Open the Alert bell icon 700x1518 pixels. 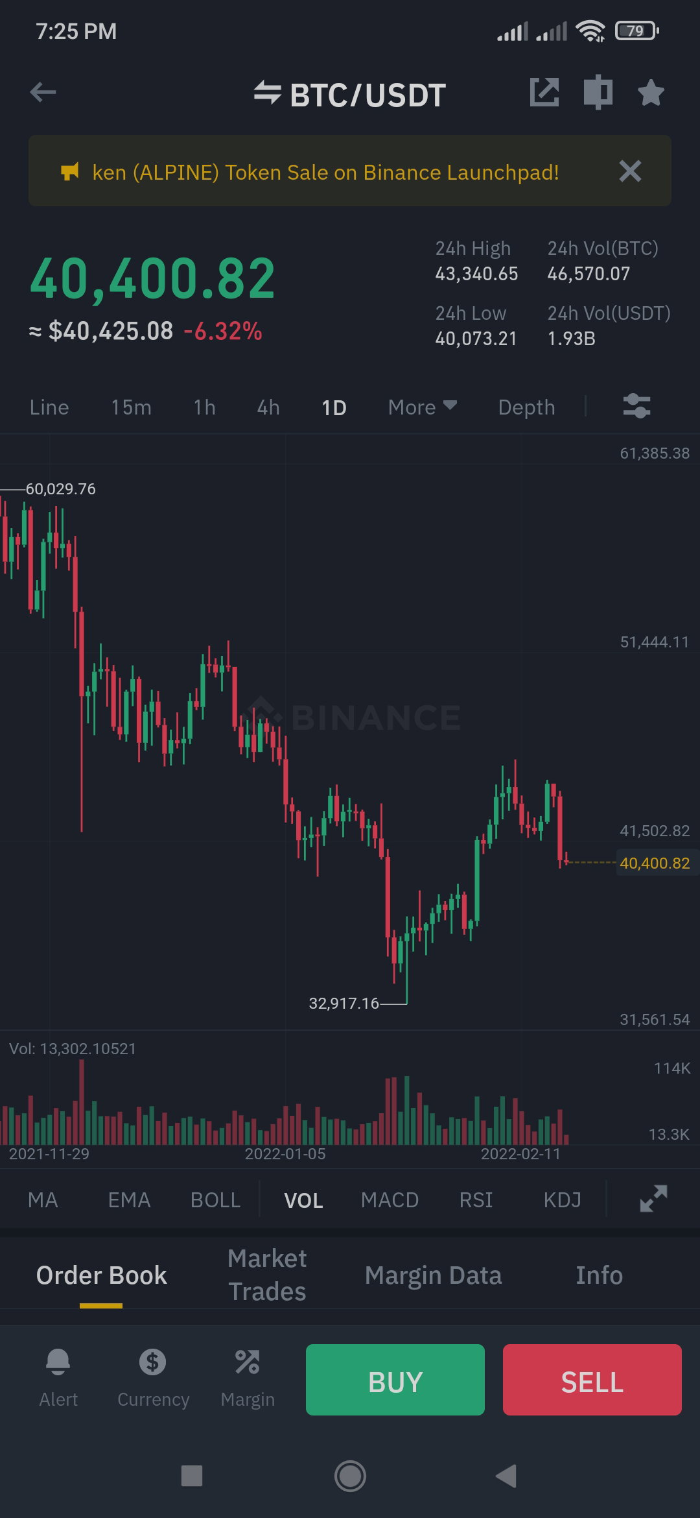coord(58,1362)
